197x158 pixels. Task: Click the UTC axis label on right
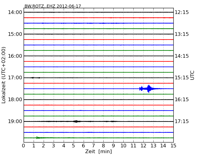coord(192,75)
